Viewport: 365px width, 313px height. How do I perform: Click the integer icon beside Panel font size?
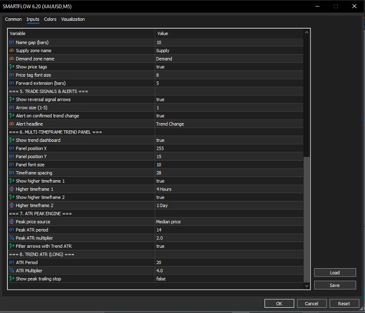pos(11,165)
